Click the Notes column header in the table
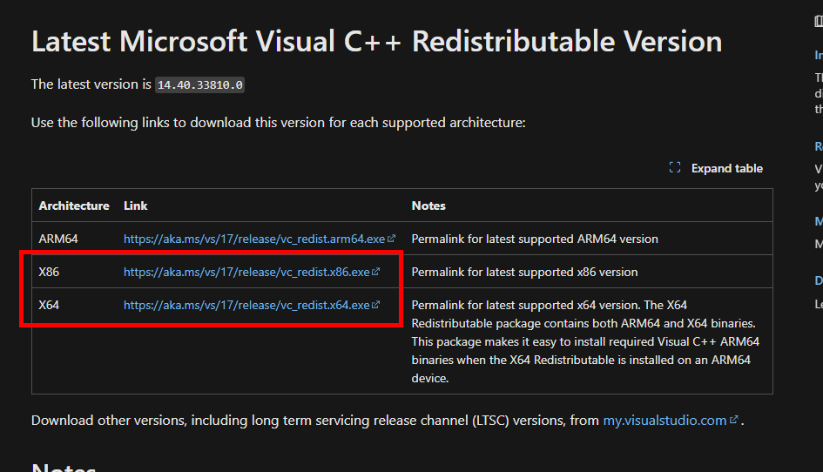Screen dimensions: 823x472 tap(428, 206)
